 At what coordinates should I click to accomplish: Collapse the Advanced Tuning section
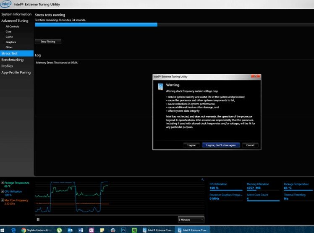15,21
